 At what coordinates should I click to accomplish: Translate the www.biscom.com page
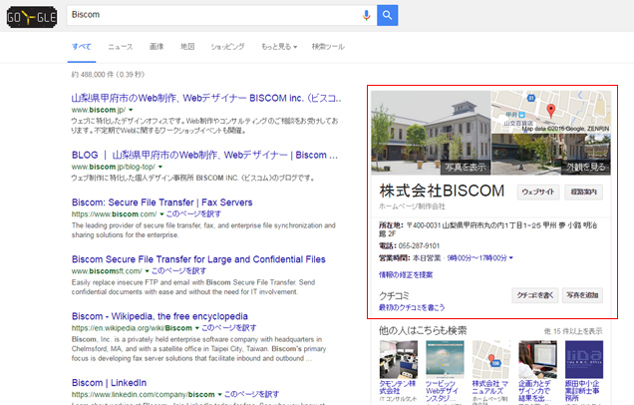click(193, 214)
